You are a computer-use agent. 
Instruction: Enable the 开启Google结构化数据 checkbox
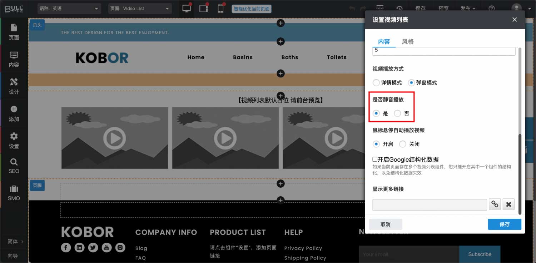tap(375, 159)
